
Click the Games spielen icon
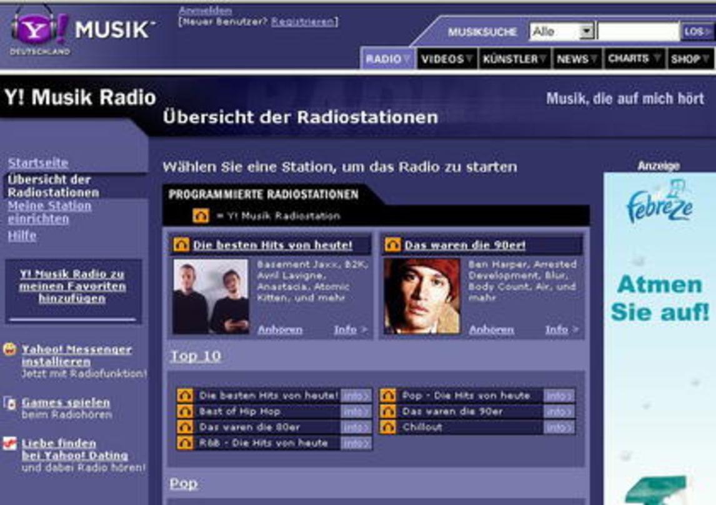(9, 403)
